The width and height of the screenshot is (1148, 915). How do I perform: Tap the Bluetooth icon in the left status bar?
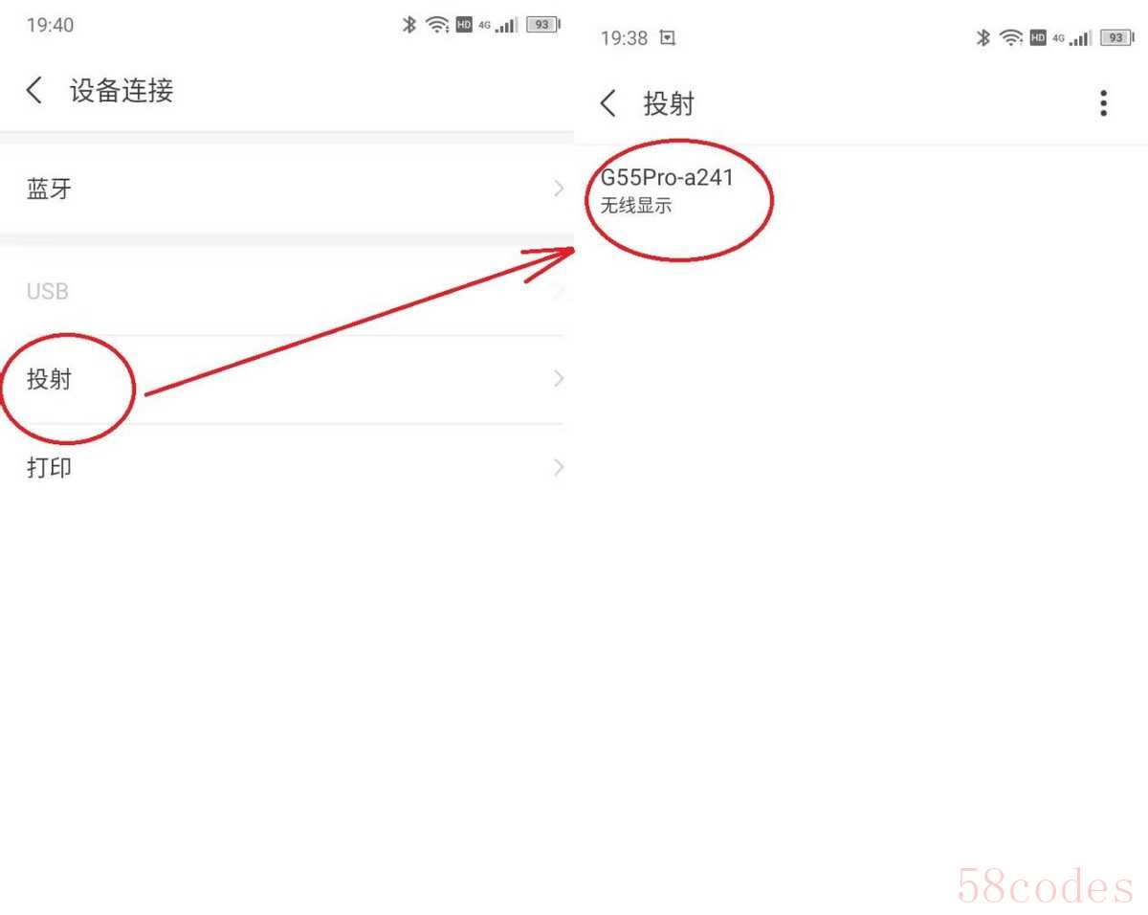(409, 25)
